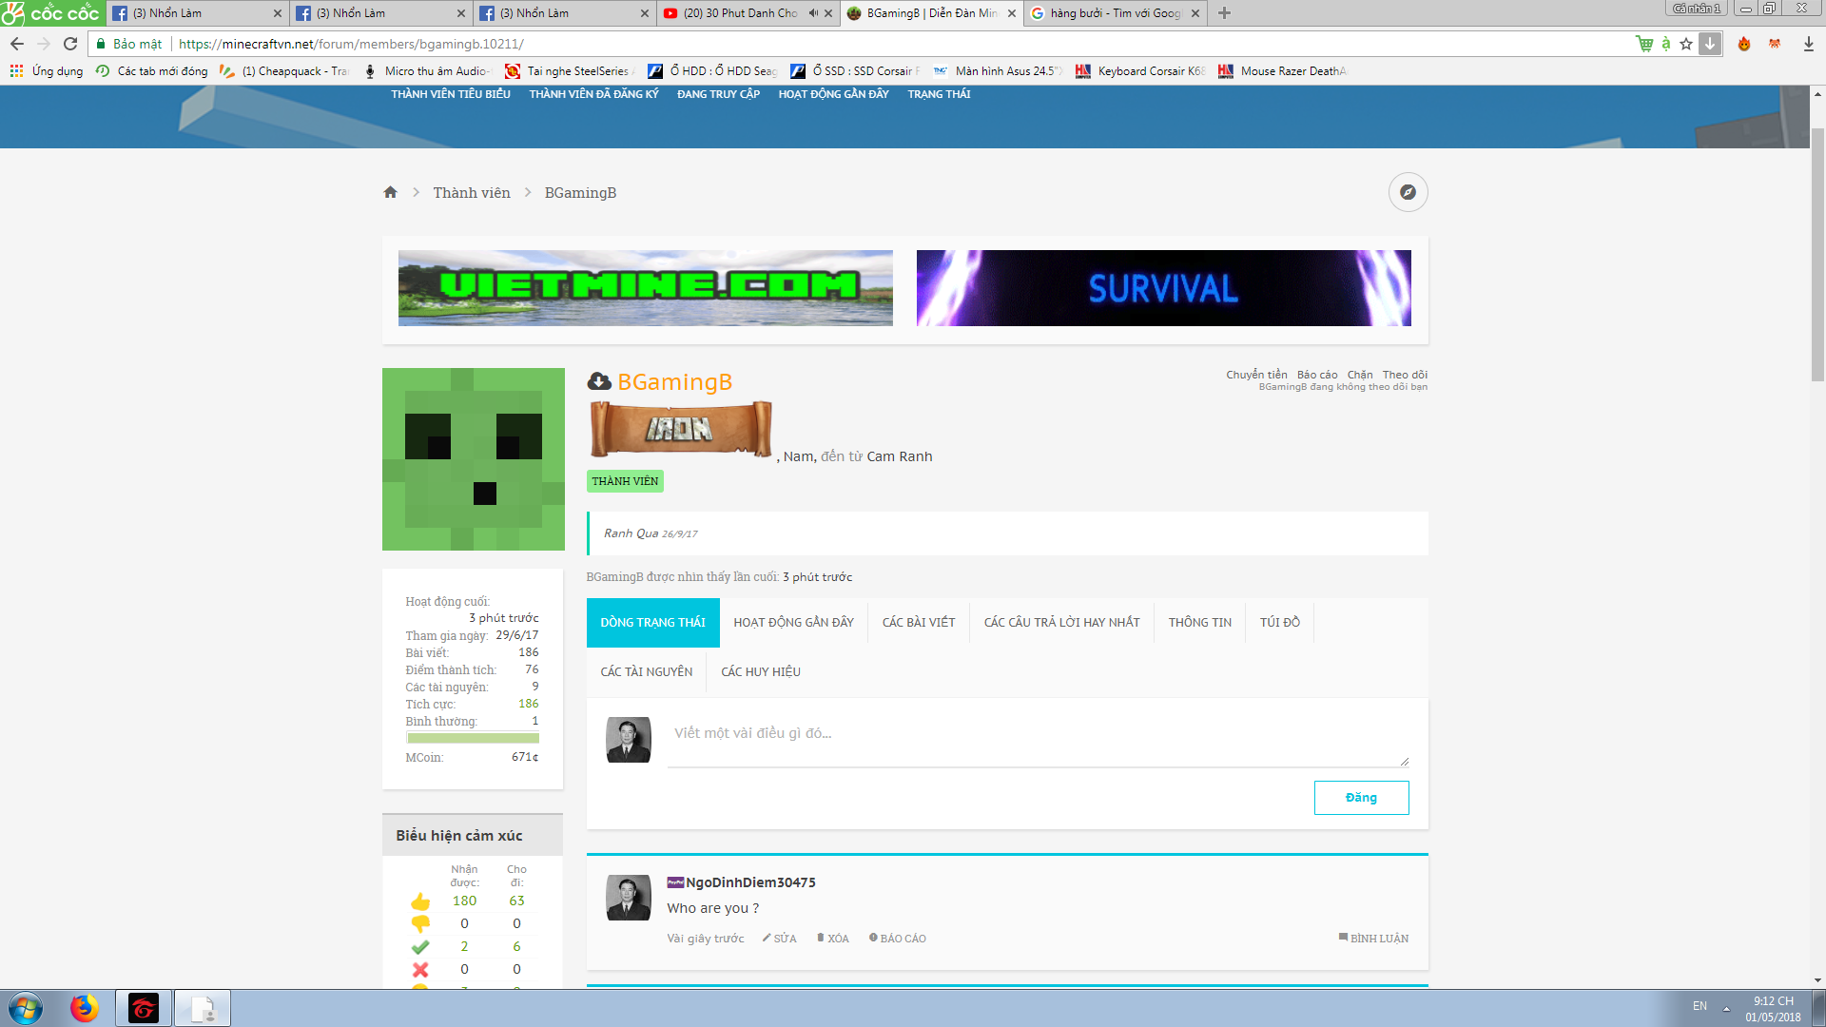Image resolution: width=1826 pixels, height=1027 pixels.
Task: Click the Windows Start button
Action: pyautogui.click(x=26, y=1008)
